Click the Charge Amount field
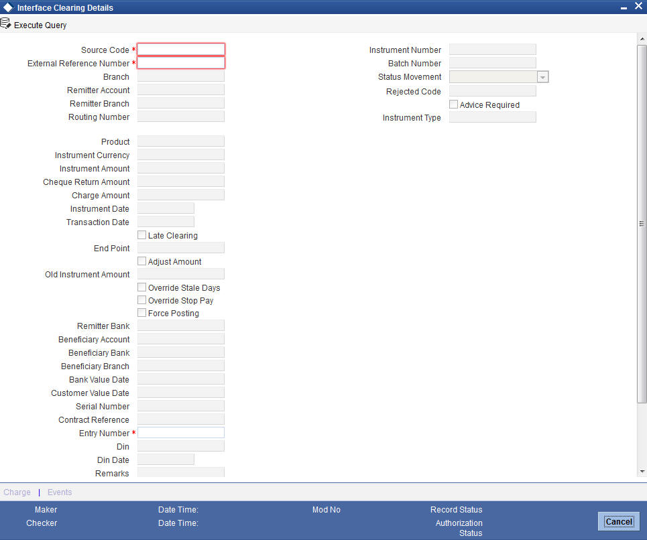This screenshot has height=540, width=647. (x=181, y=195)
